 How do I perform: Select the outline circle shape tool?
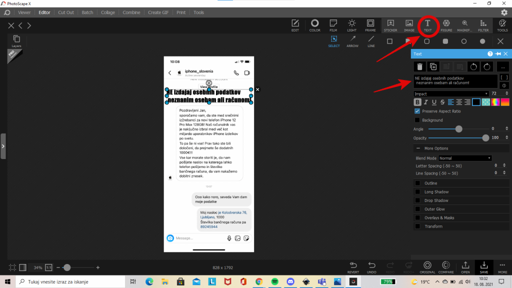(x=463, y=41)
